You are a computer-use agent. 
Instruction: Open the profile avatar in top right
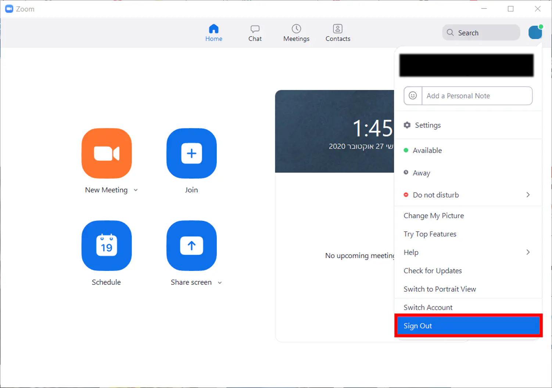(535, 33)
